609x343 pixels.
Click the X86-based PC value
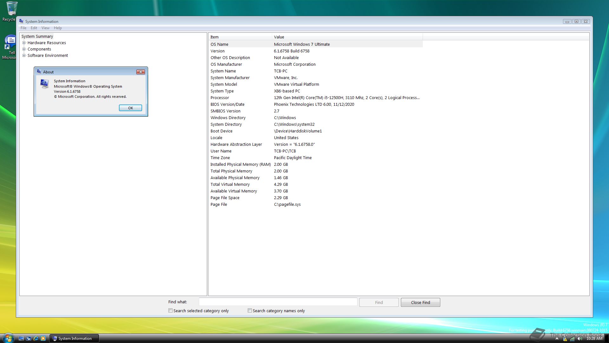pos(287,91)
